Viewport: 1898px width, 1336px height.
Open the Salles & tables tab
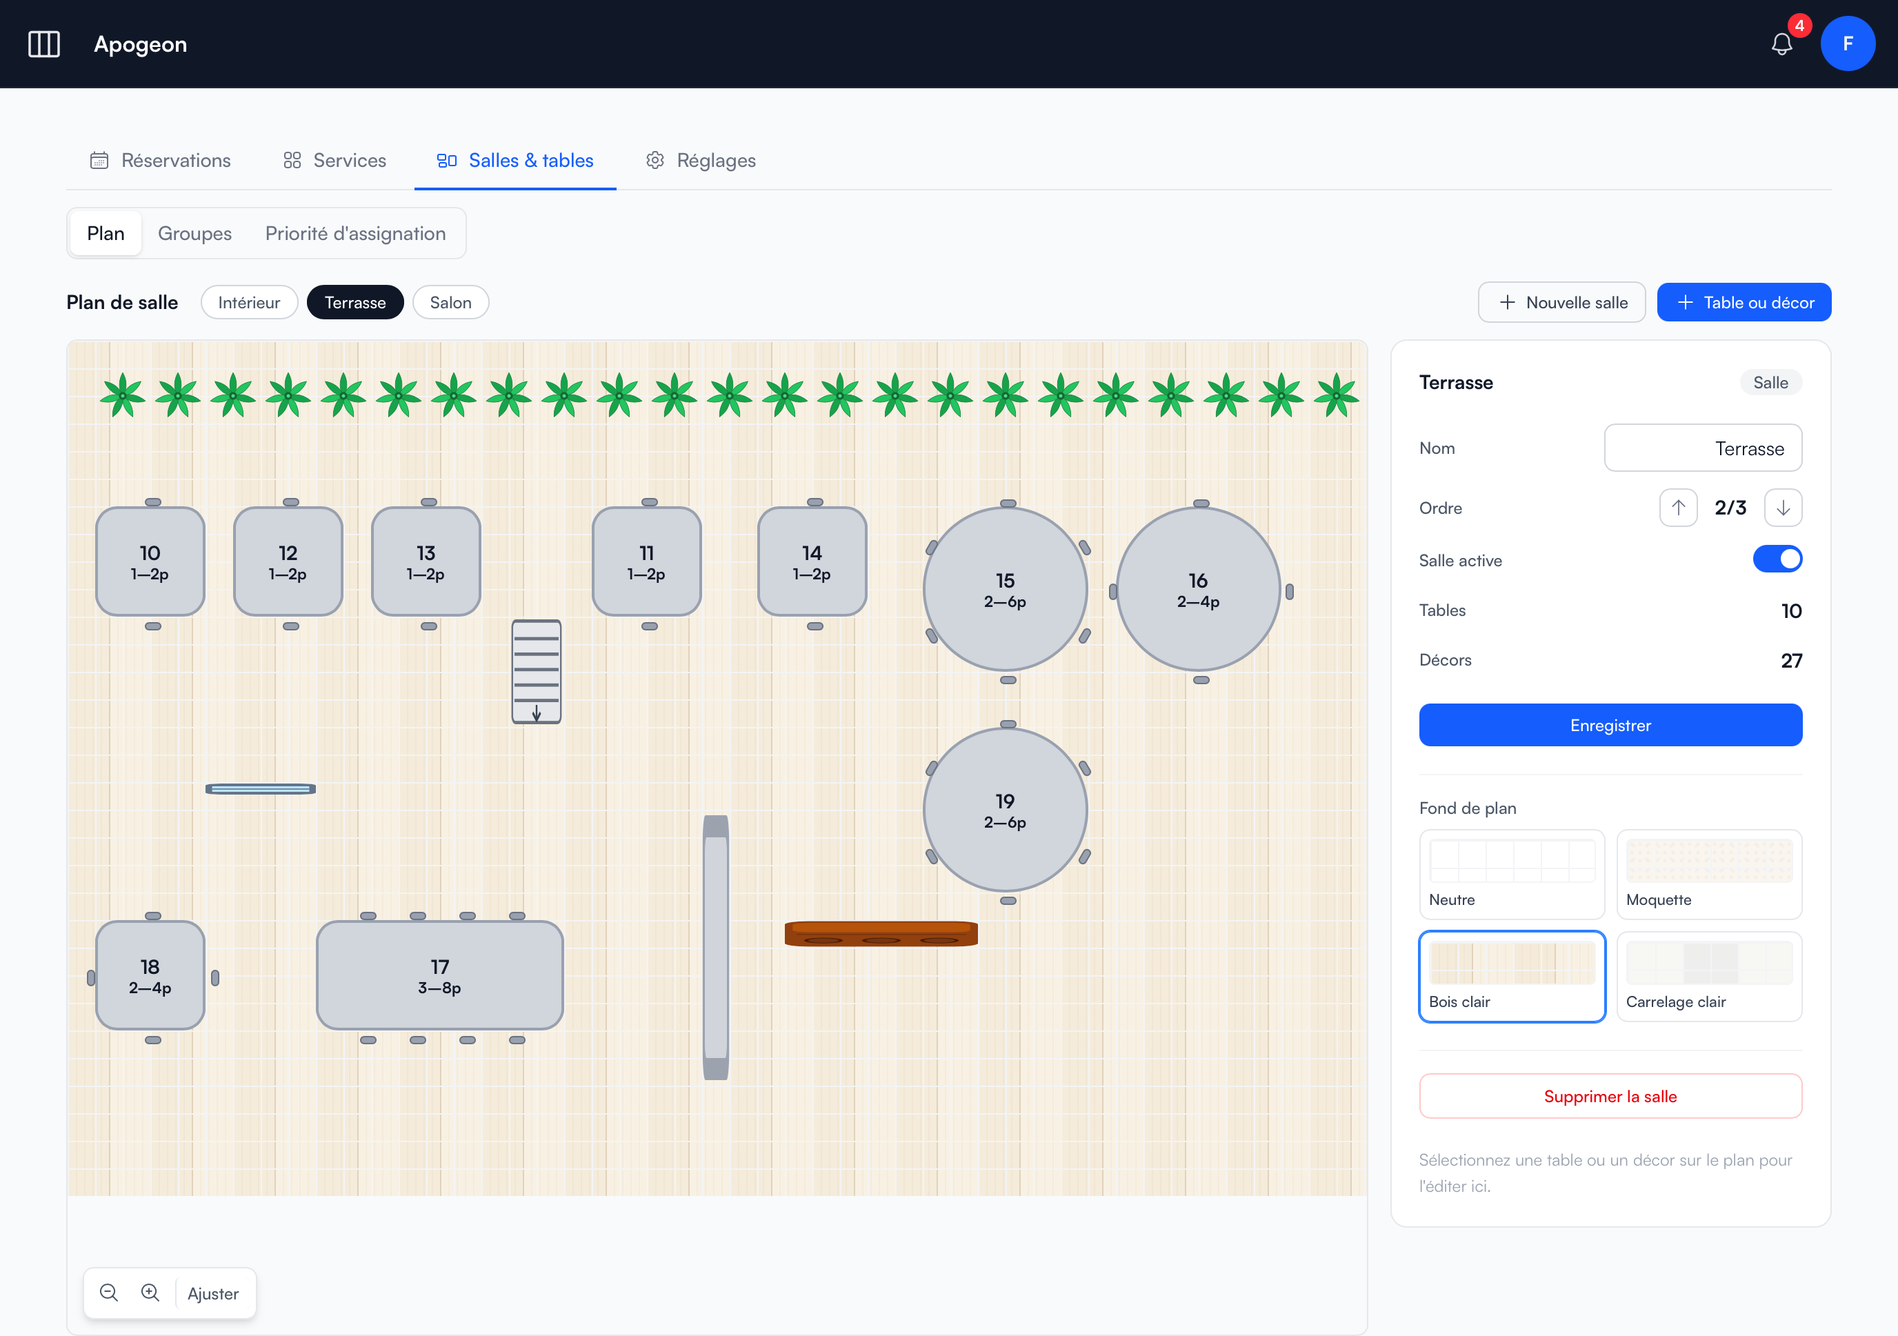point(515,161)
